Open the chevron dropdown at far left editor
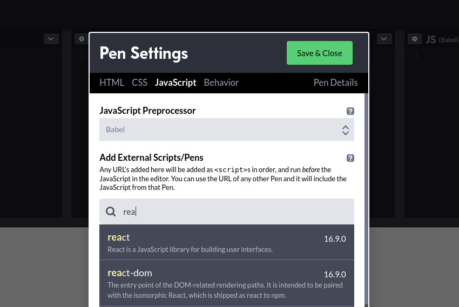The image size is (459, 307). pos(51,39)
